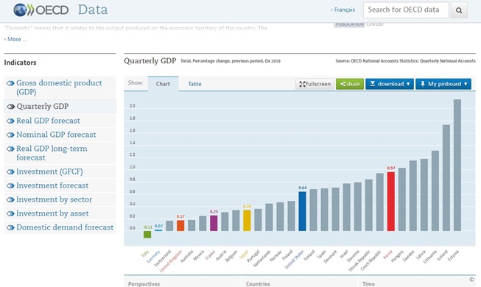Click arrow icon beside Investment (GFCF)
Image resolution: width=481 pixels, height=287 pixels.
(x=10, y=172)
